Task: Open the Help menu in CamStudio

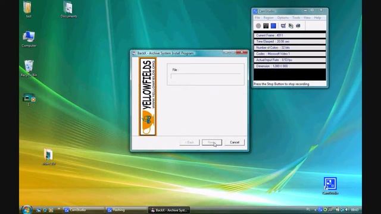Action: [317, 18]
